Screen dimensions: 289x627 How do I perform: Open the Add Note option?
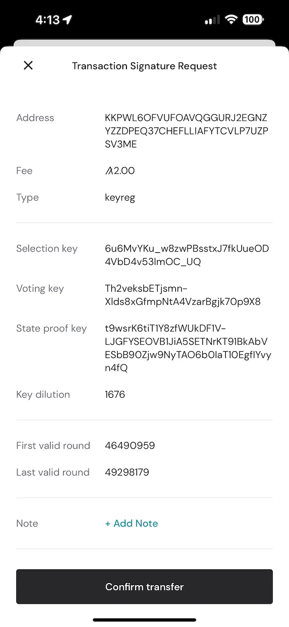point(131,523)
